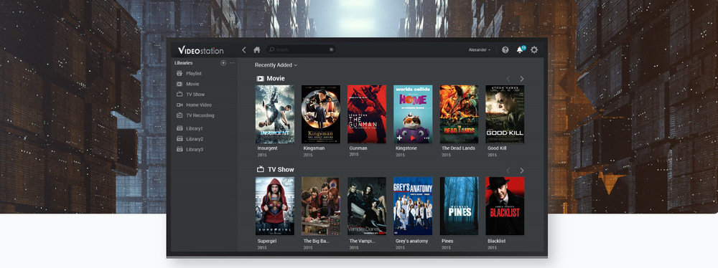Click the Movie section header film icon
This screenshot has height=268, width=718.
pyautogui.click(x=260, y=79)
